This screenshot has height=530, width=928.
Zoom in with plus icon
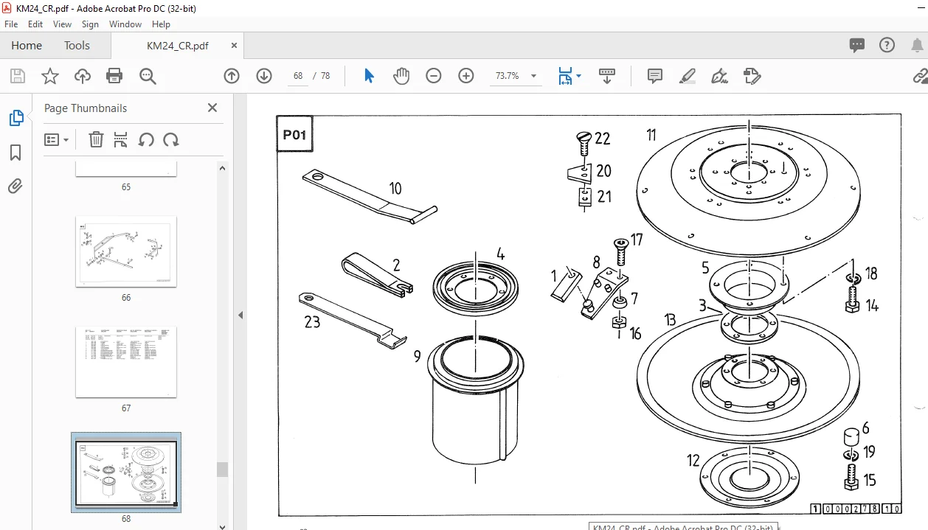(466, 76)
